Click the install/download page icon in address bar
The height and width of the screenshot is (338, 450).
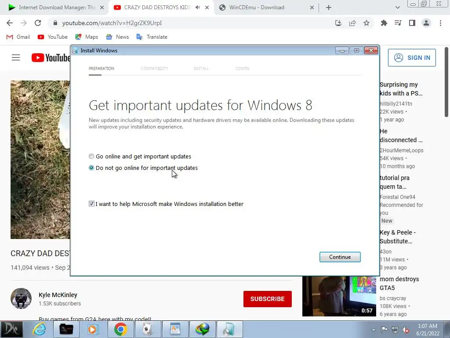point(338,23)
